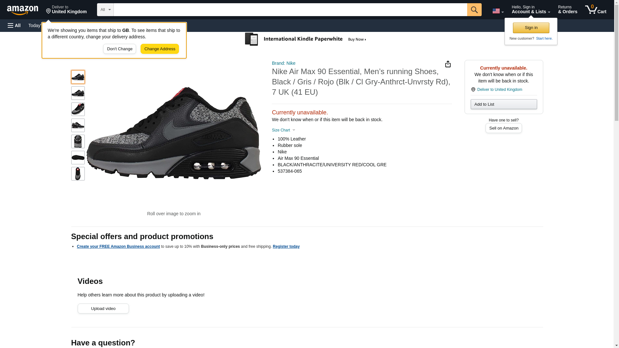619x348 pixels.
Task: Click the magnifying glass search button
Action: click(x=474, y=10)
